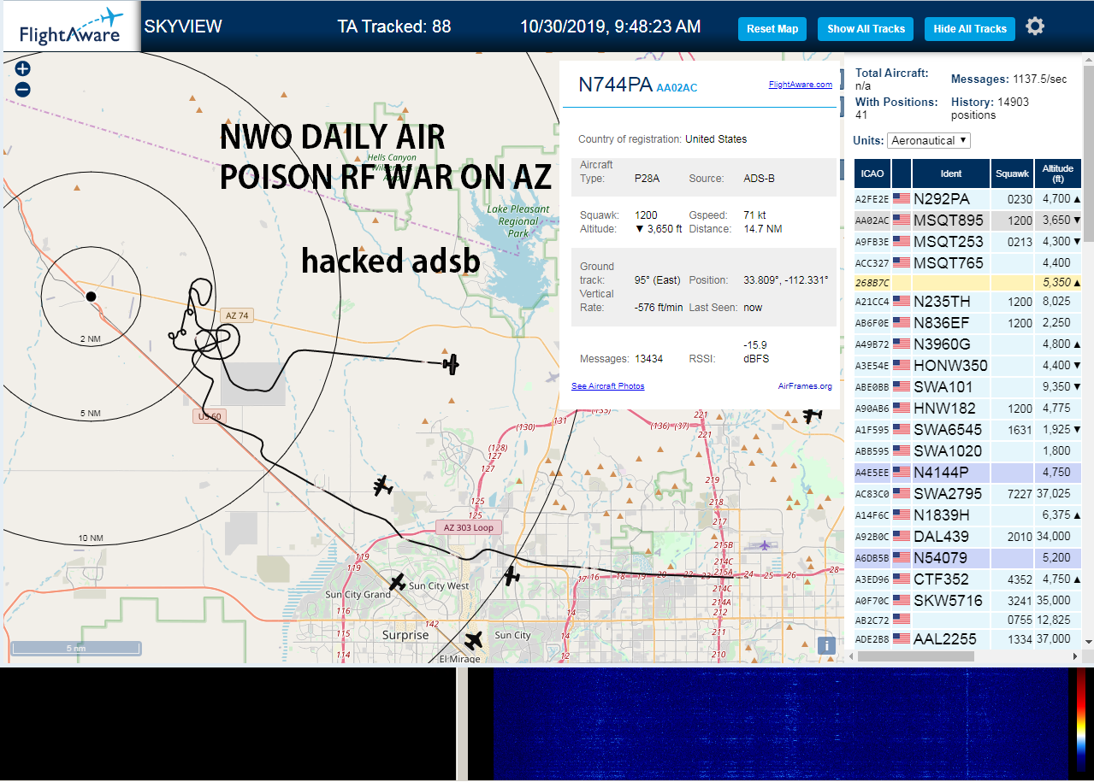Hide all aircraft tracks
The image size is (1094, 782).
[x=970, y=29]
